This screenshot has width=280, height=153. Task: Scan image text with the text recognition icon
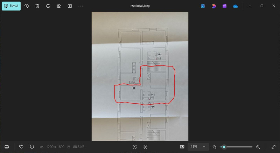pyautogui.click(x=146, y=147)
